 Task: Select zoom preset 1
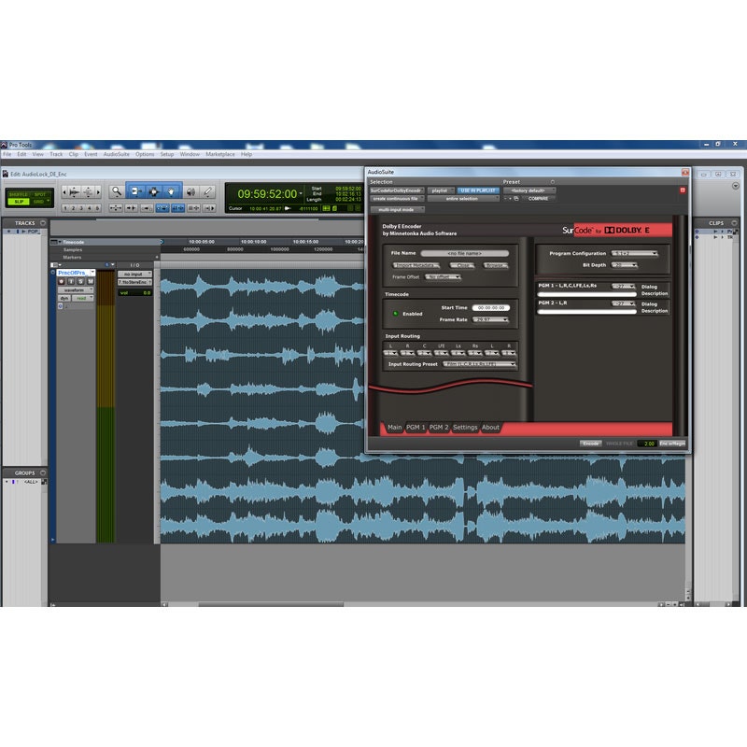pyautogui.click(x=65, y=208)
